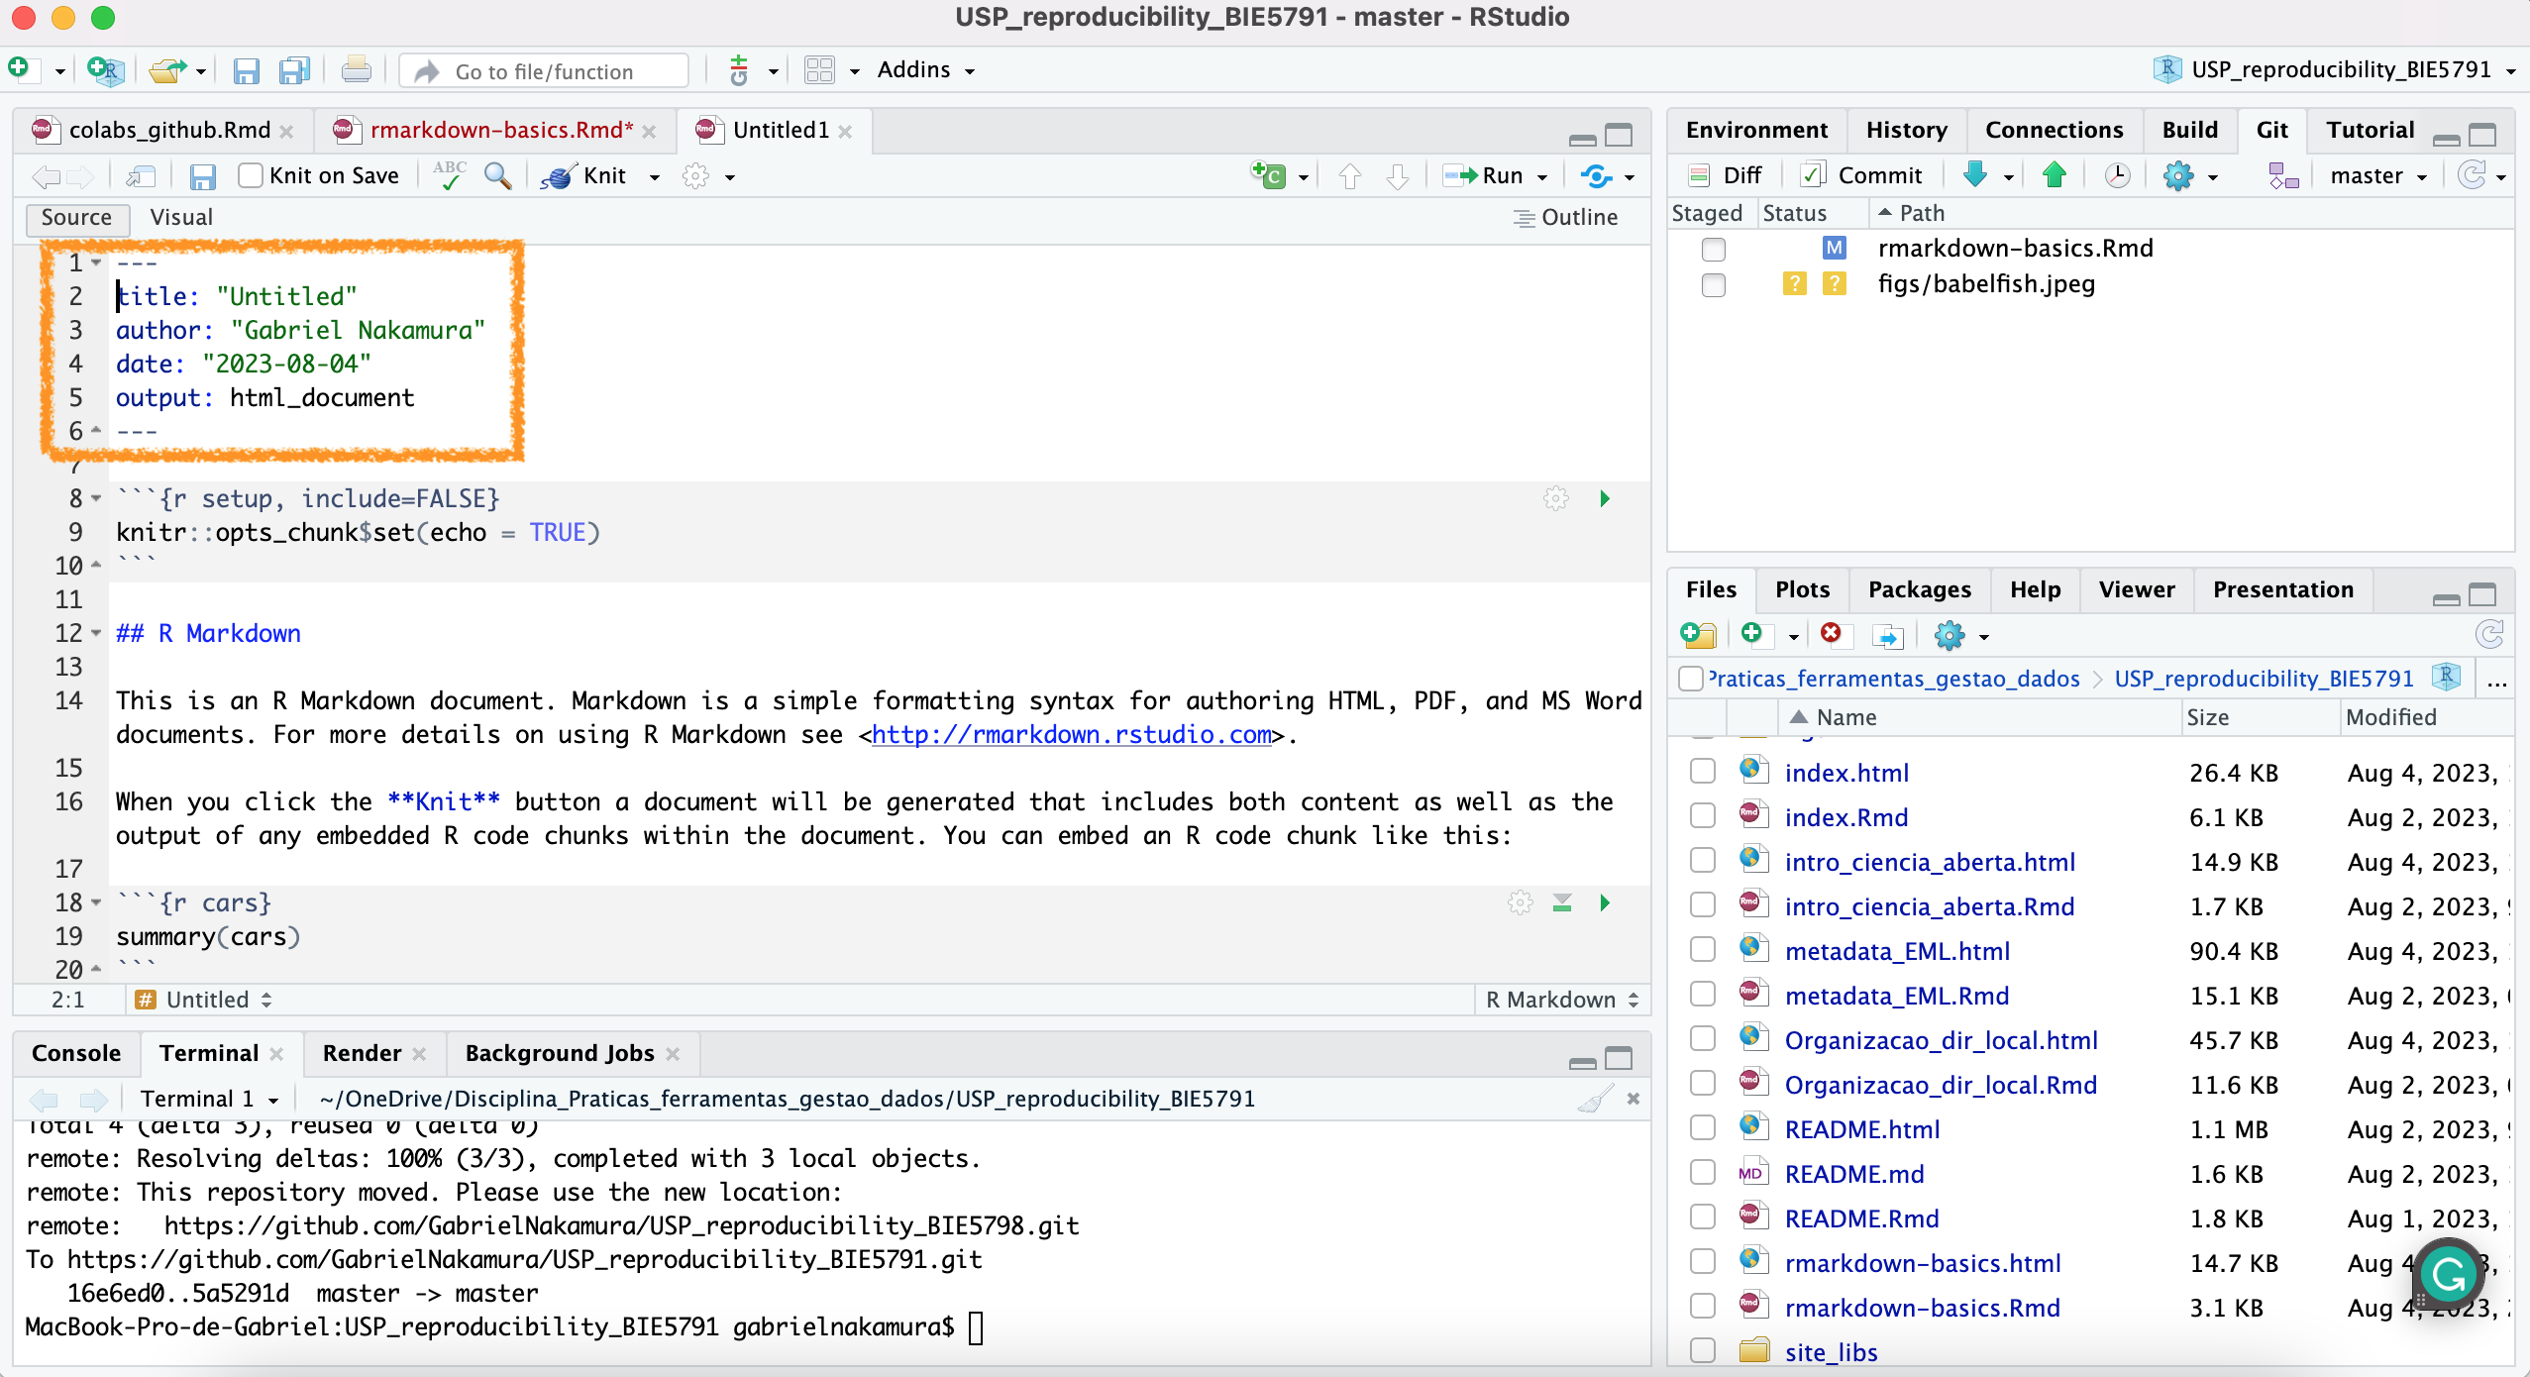Clear the terminal buffer with the broom icon

click(1594, 1099)
